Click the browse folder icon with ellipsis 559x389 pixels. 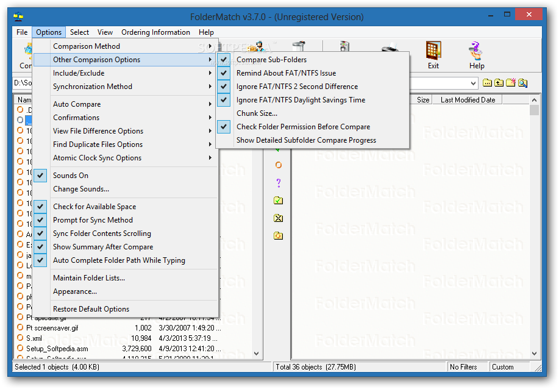[487, 83]
